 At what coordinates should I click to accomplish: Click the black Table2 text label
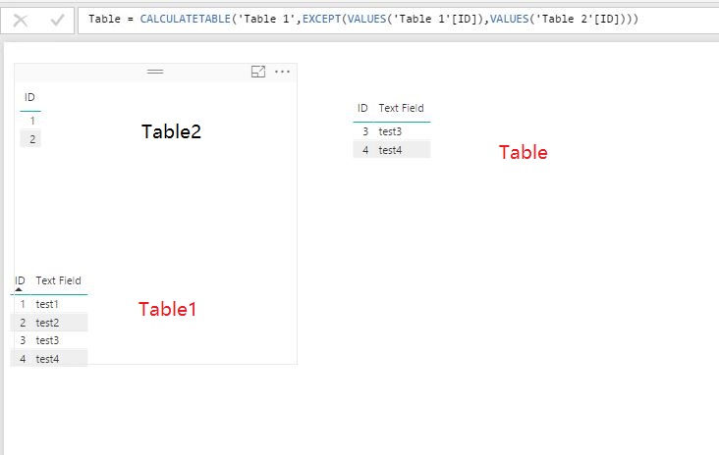[x=171, y=131]
